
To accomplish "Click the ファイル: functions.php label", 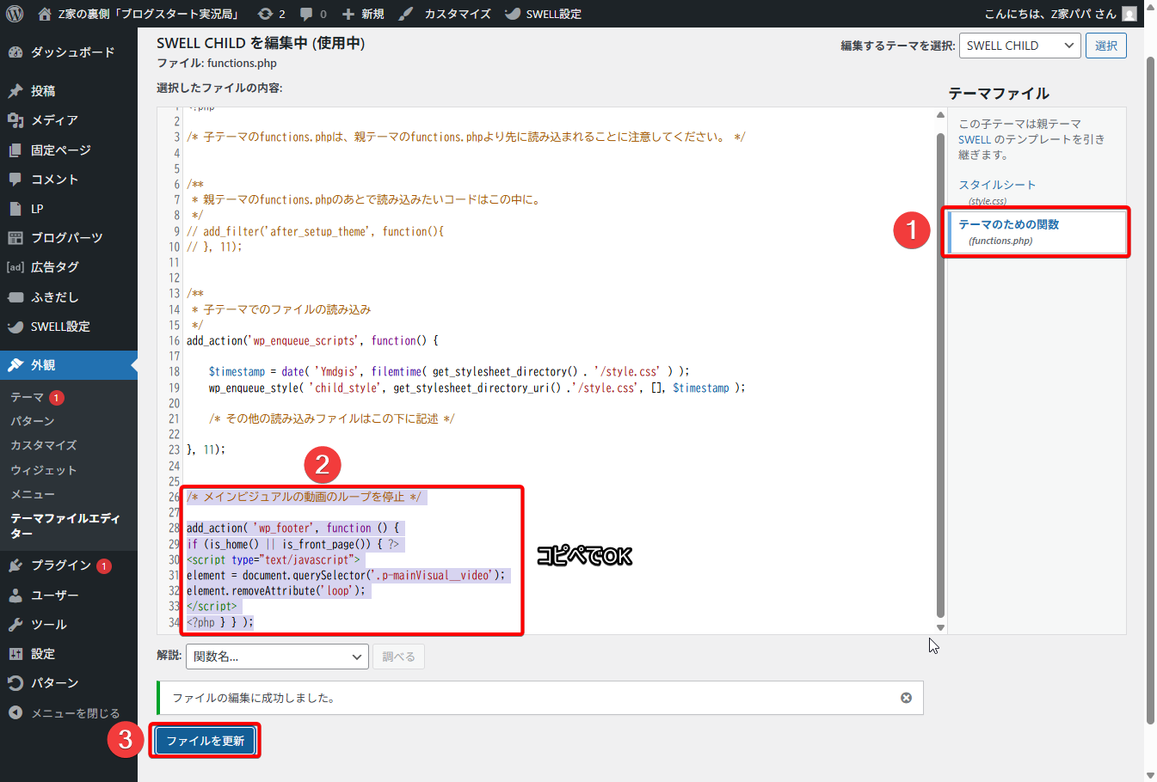I will pos(217,63).
